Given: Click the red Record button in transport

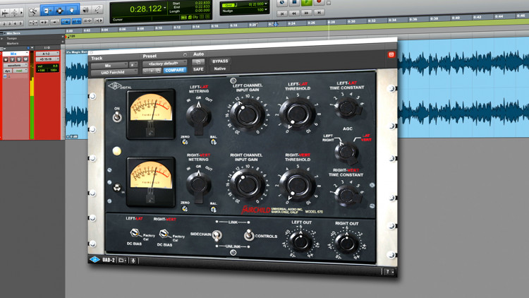Looking at the screenshot, I should [x=318, y=2].
